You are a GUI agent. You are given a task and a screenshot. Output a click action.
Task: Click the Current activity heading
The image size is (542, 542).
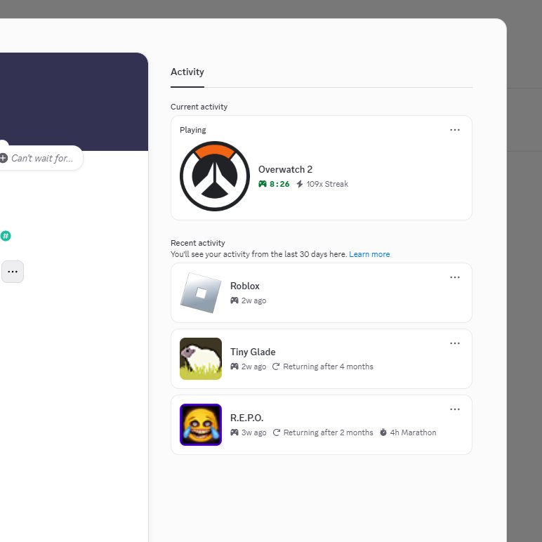coord(199,107)
